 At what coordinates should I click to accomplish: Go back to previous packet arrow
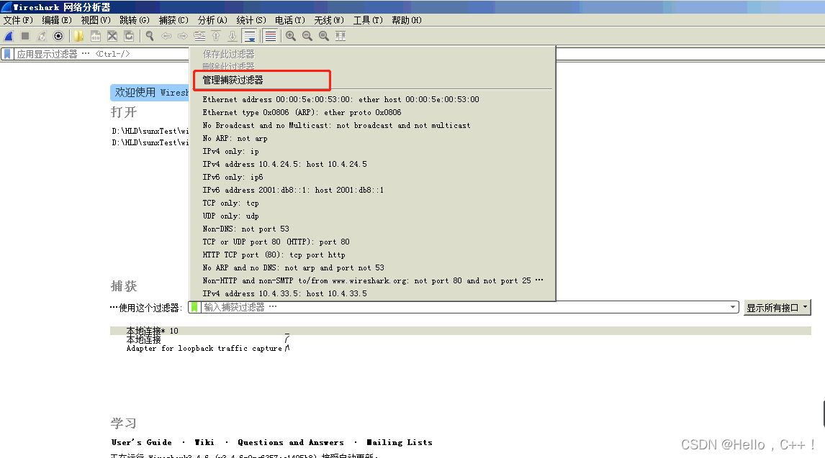click(166, 36)
